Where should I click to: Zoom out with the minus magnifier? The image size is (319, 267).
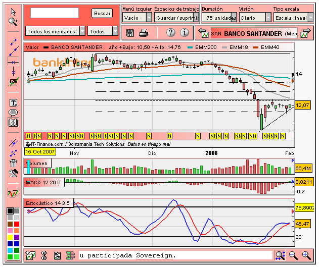click(293, 255)
